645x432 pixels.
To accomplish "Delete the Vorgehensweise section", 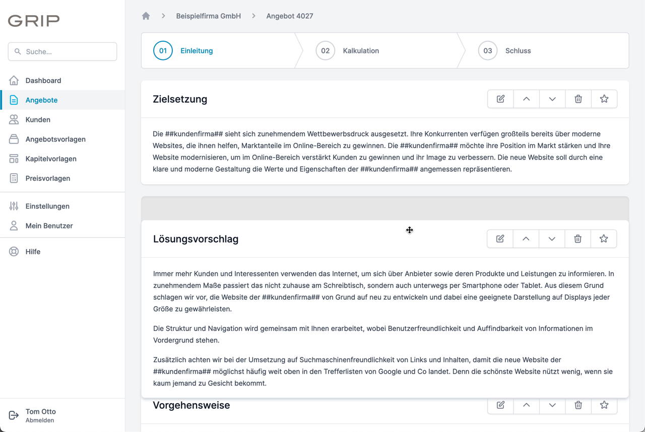I will pos(578,405).
